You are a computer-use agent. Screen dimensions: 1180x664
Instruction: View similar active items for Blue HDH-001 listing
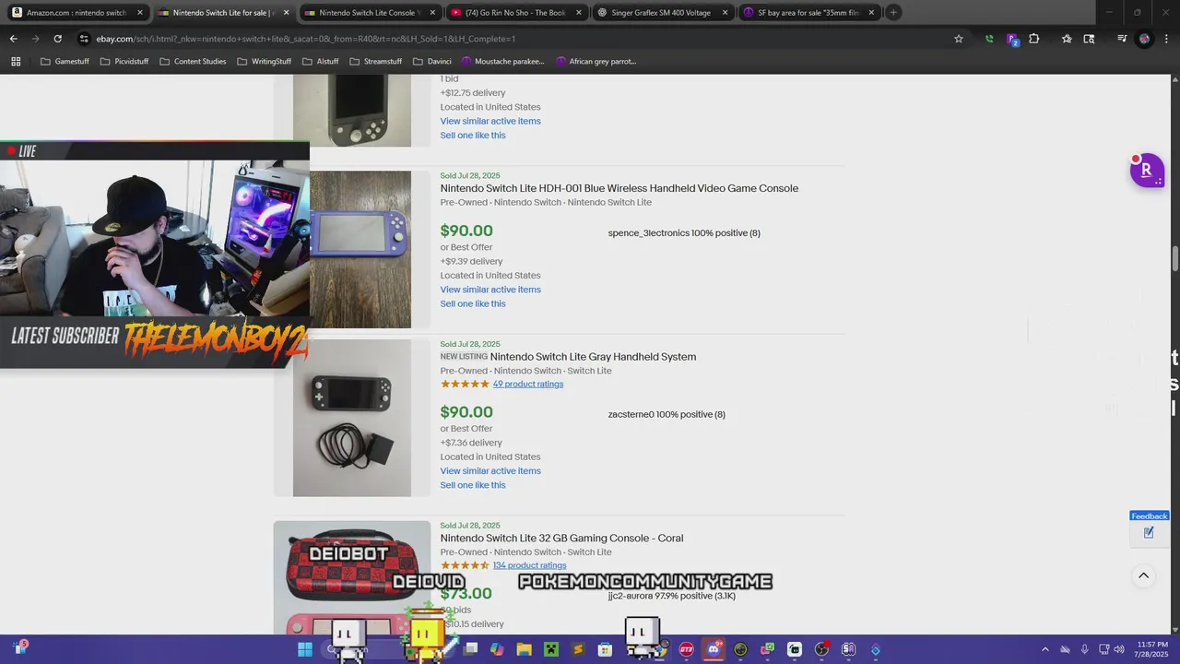coord(490,290)
